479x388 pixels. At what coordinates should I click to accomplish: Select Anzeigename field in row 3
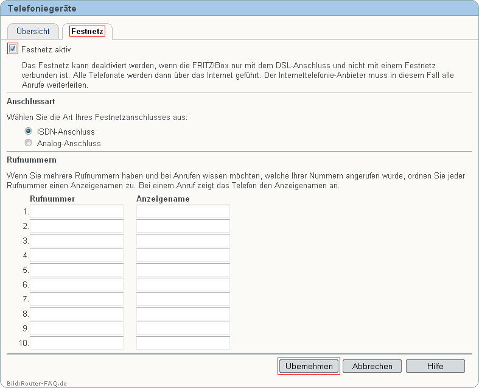click(183, 241)
